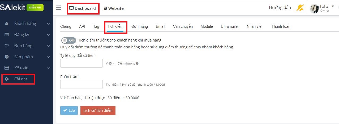Expand the Sản phẩm menu chevron
The width and height of the screenshot is (339, 124).
[x=48, y=57]
